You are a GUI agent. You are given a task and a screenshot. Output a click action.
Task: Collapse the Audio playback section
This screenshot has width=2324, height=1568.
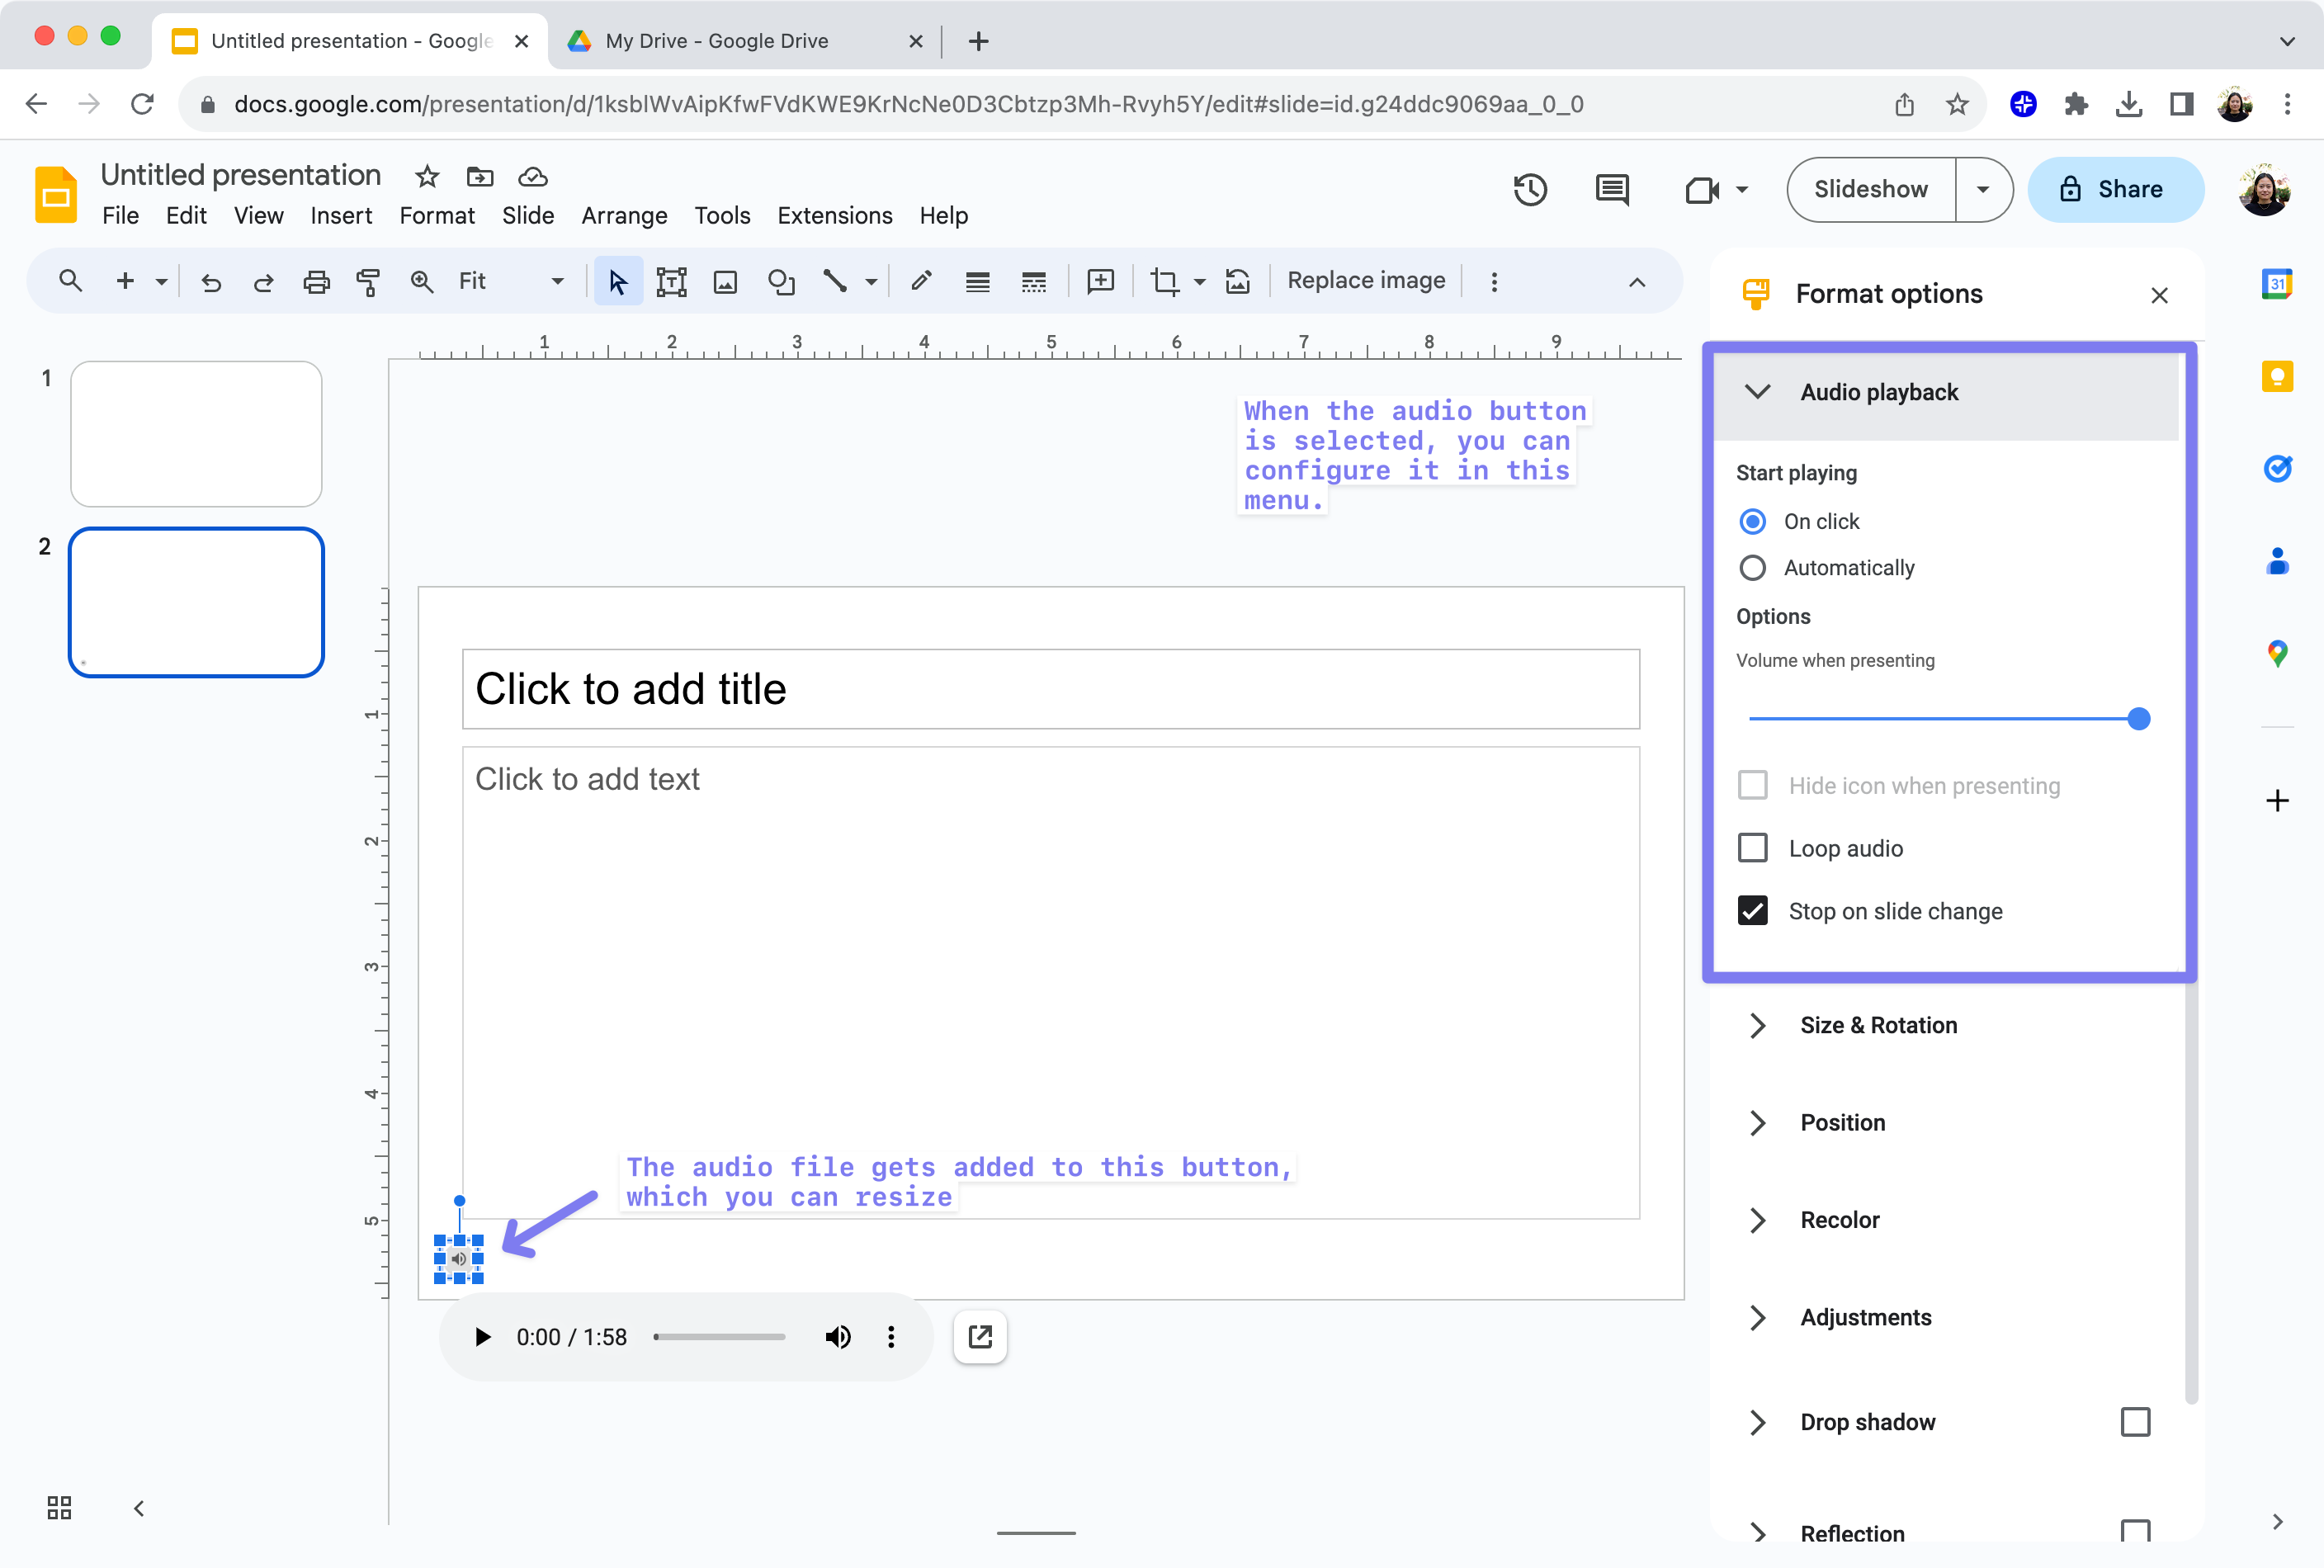tap(1757, 391)
